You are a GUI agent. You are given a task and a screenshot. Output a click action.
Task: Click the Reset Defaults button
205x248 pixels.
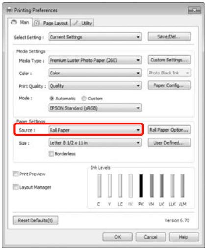(35, 220)
